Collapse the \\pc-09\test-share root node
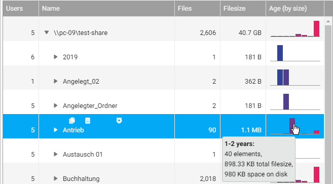Screen dimensions: 333x184 [47, 32]
